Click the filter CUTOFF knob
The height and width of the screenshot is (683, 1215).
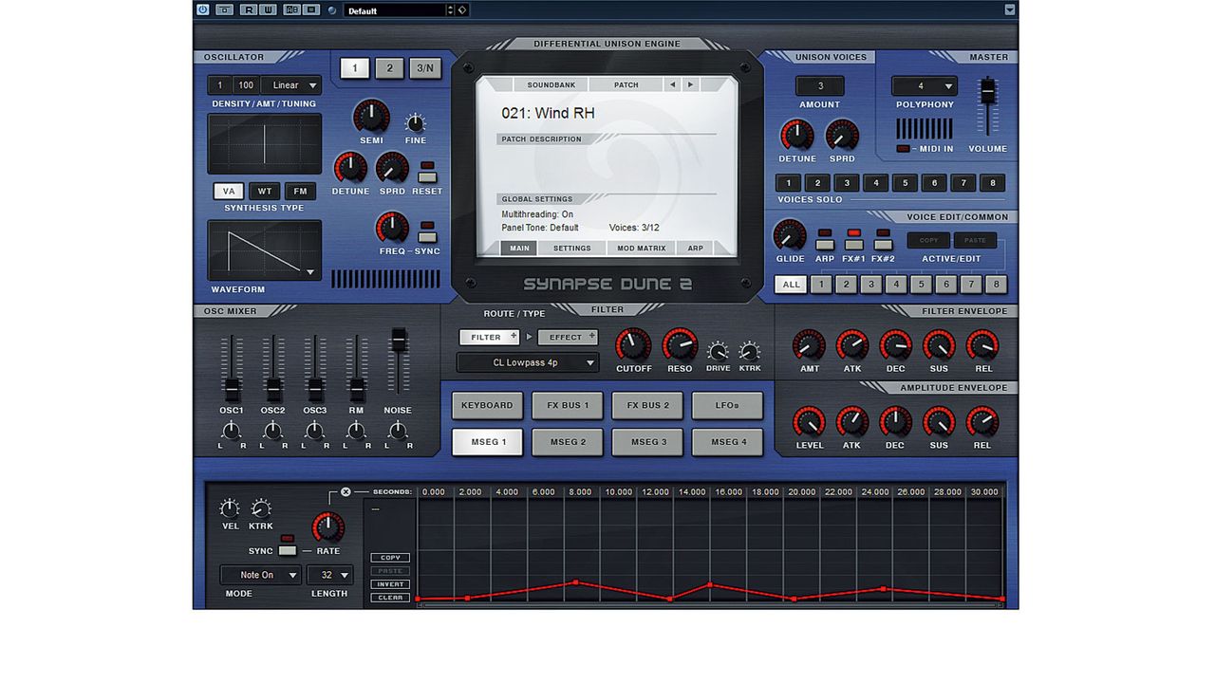(633, 345)
